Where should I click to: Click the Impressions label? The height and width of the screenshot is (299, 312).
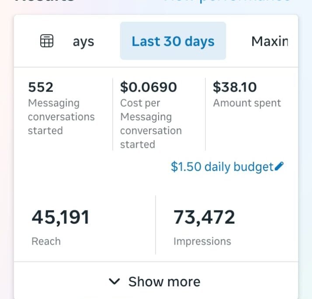coord(202,241)
